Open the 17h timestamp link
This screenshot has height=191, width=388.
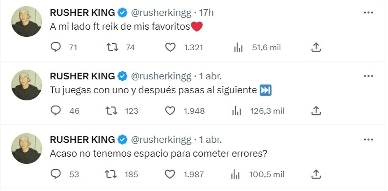(x=207, y=13)
